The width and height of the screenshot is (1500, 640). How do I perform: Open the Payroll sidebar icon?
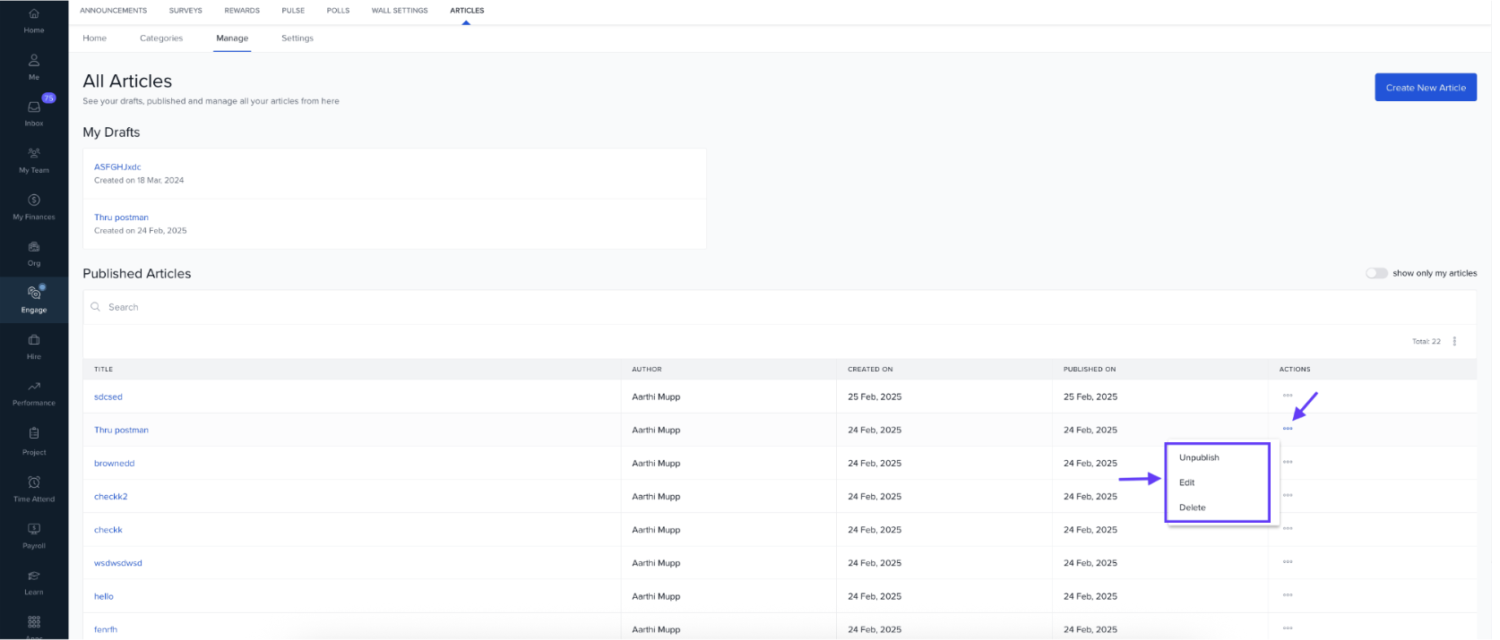point(34,530)
